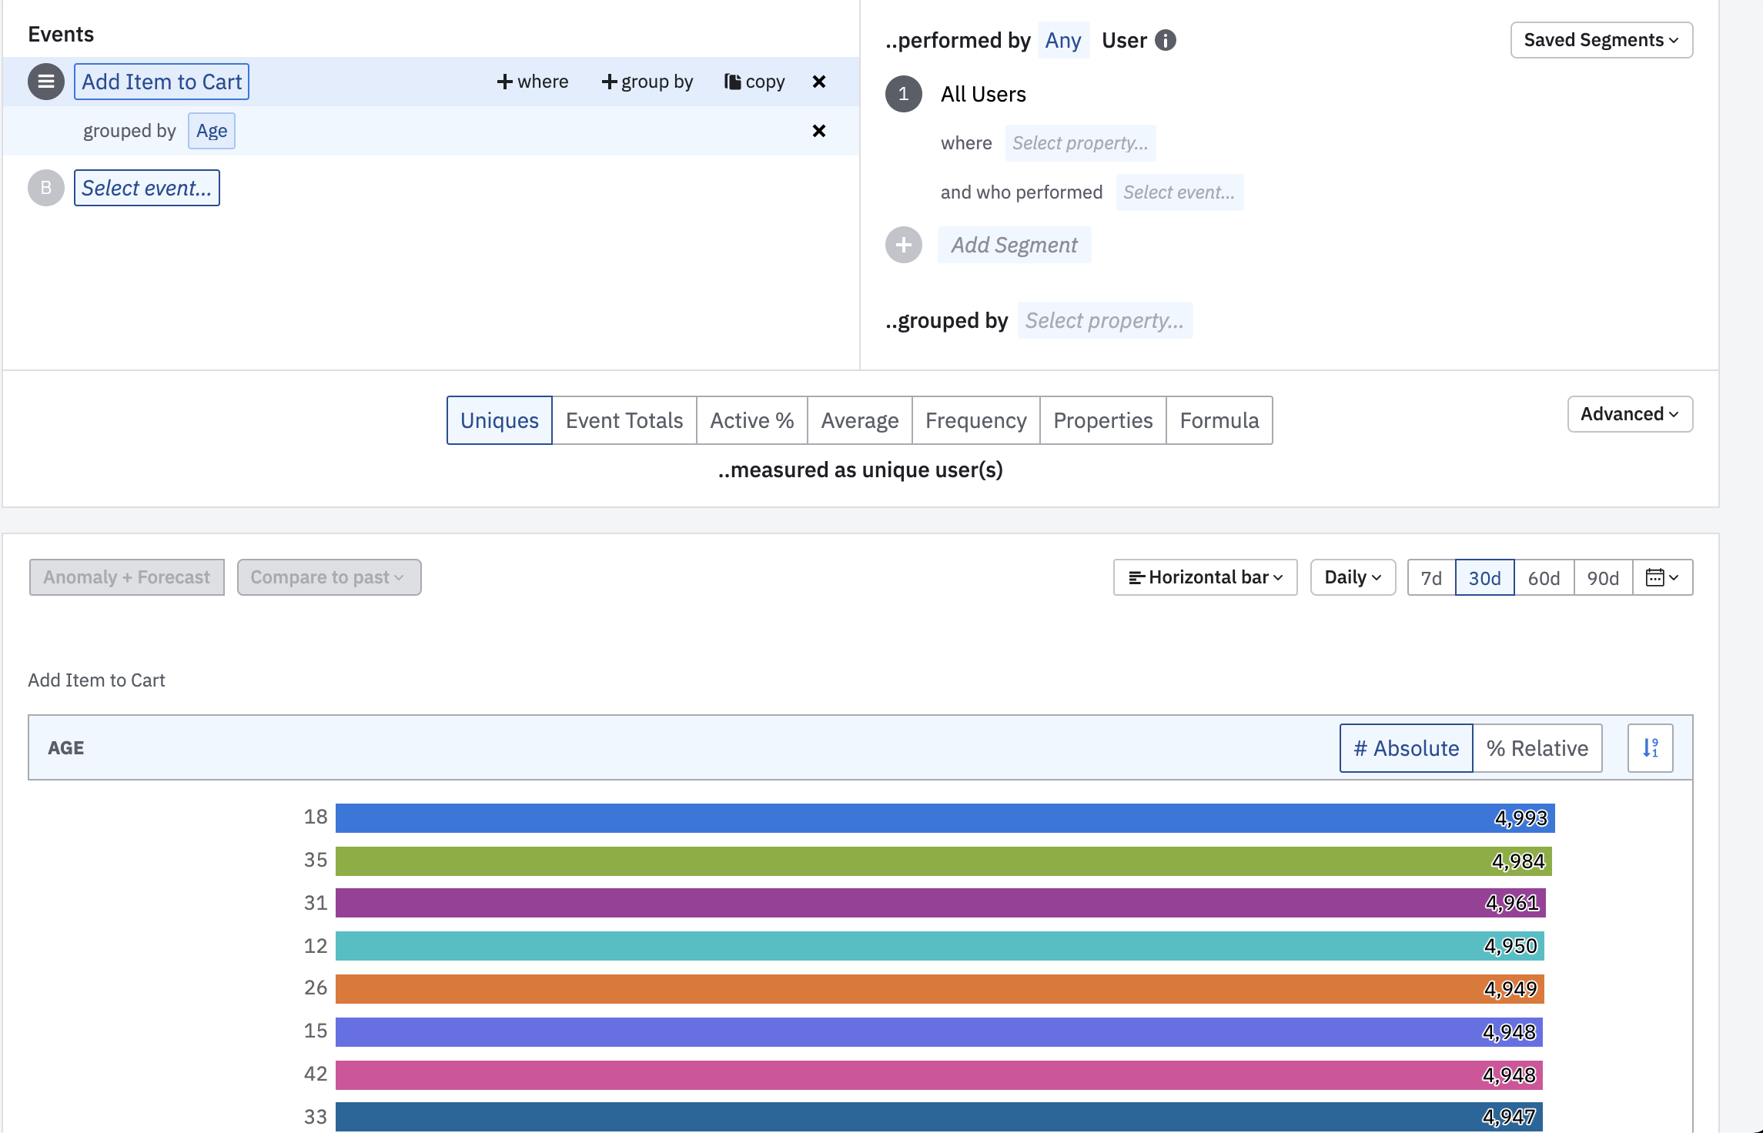Image resolution: width=1763 pixels, height=1133 pixels.
Task: Click the event A drag handle icon
Action: click(x=46, y=82)
